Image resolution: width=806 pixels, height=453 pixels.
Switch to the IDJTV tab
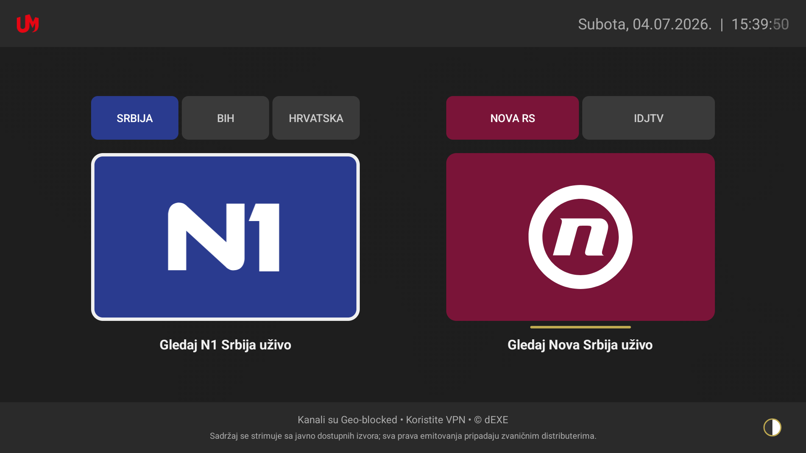649,118
